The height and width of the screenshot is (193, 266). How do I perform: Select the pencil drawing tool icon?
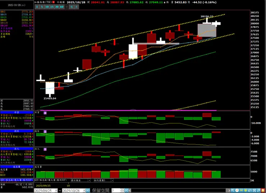point(258,190)
